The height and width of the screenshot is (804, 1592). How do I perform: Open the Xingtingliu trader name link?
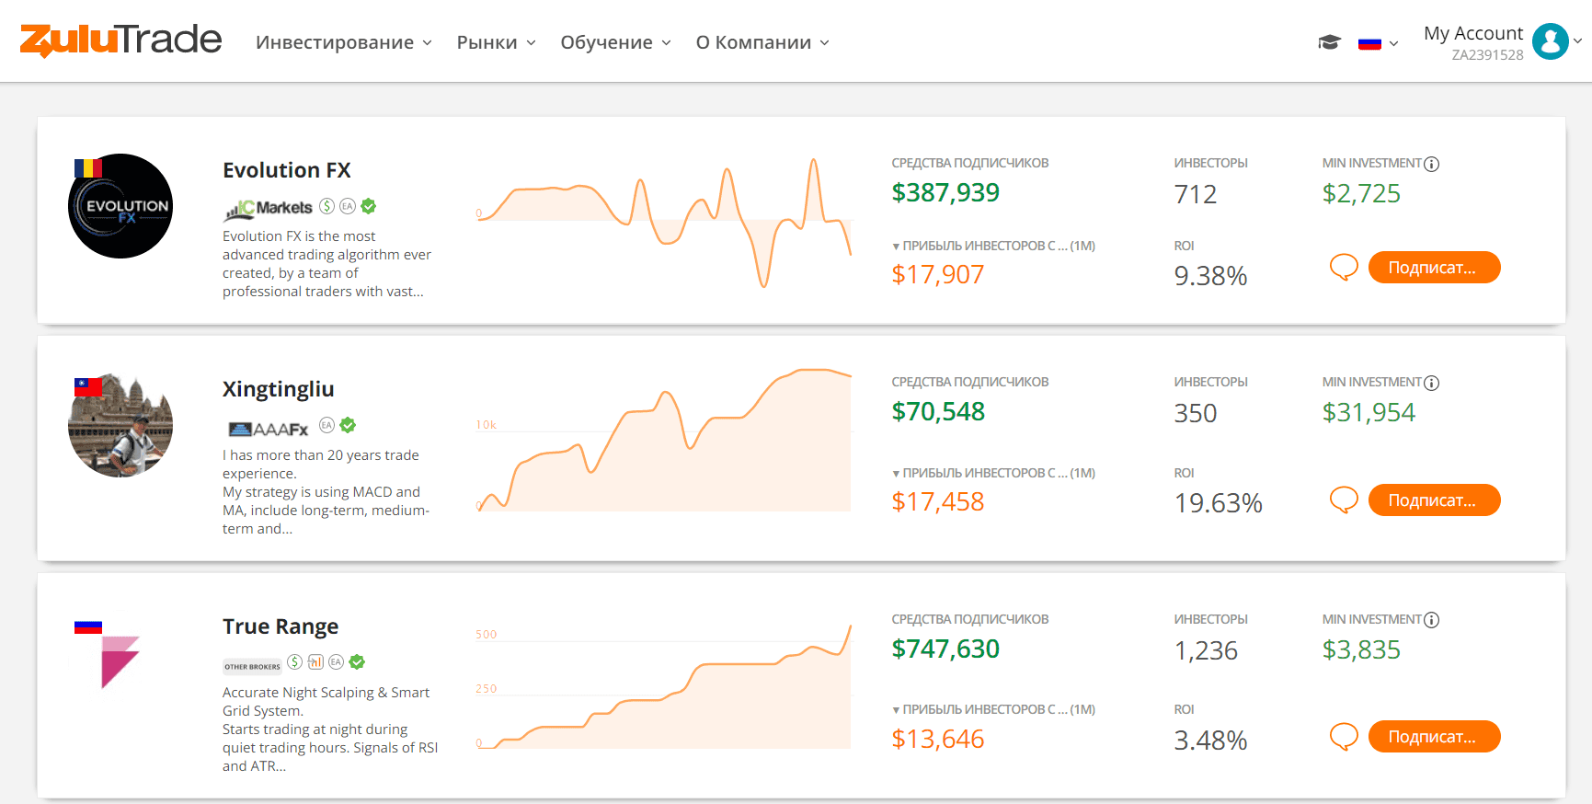278,389
